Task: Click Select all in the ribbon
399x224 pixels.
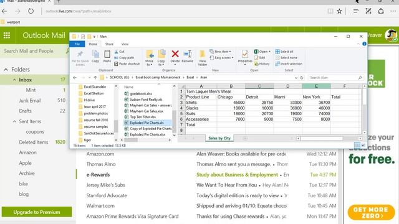Action: click(x=284, y=52)
